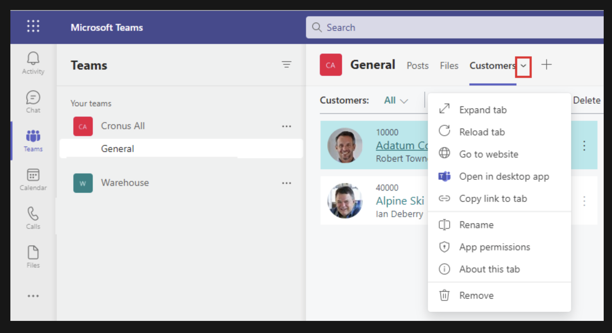The image size is (612, 333).
Task: Open the Customers tab dropdown chevron
Action: (x=523, y=66)
